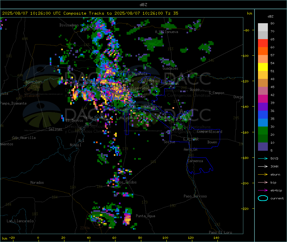Select the slate 5-10 dBZ swatch
The height and width of the screenshot is (242, 287).
pyautogui.click(x=263, y=147)
